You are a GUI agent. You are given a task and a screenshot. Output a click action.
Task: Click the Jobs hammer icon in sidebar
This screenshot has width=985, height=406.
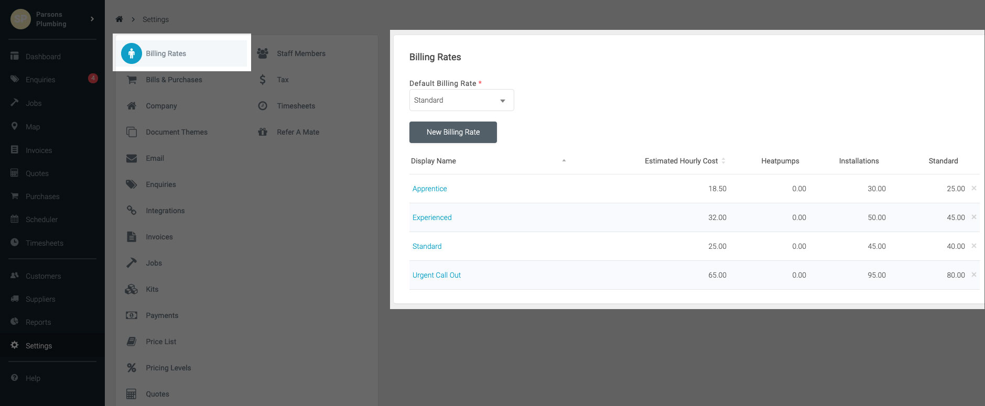(15, 103)
